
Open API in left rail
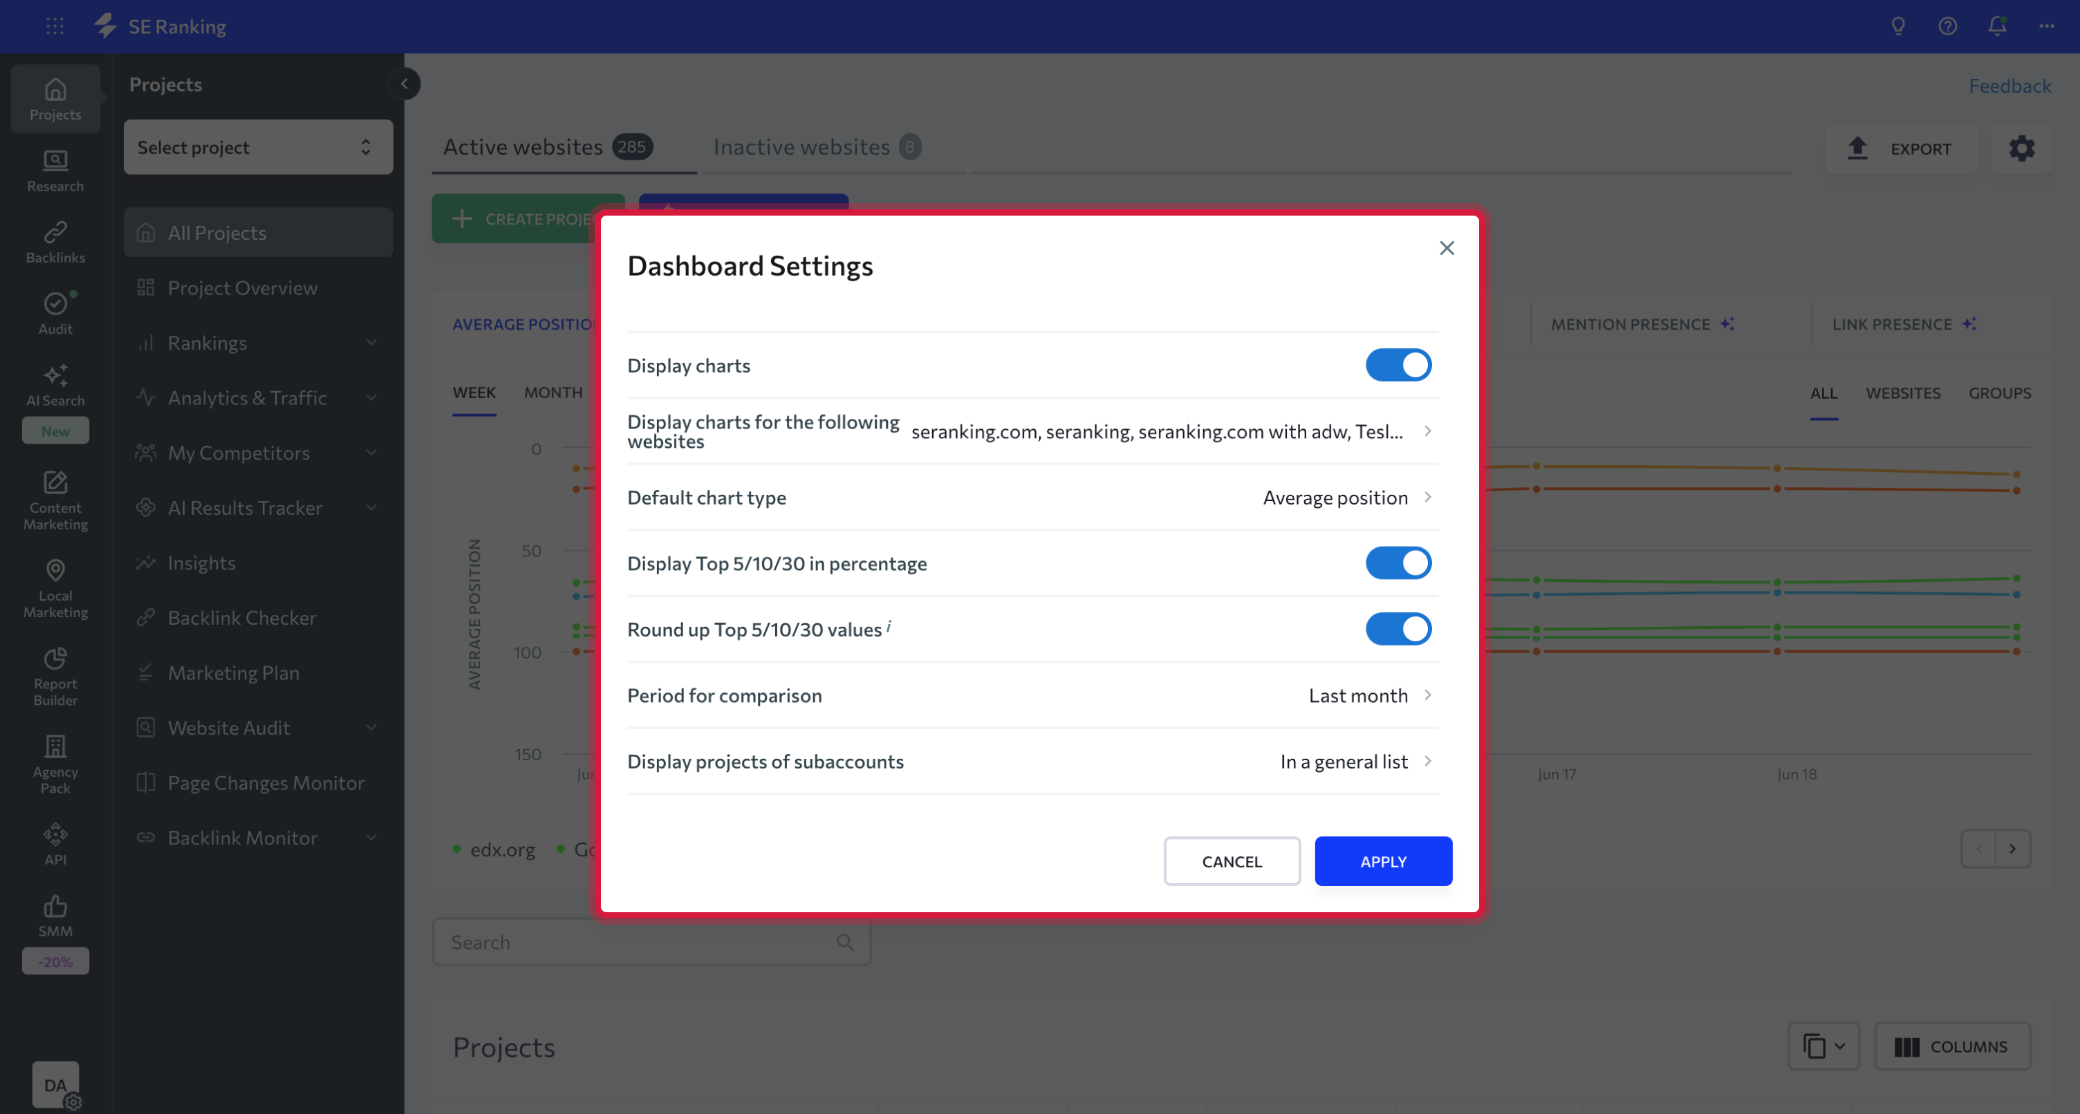pos(56,844)
